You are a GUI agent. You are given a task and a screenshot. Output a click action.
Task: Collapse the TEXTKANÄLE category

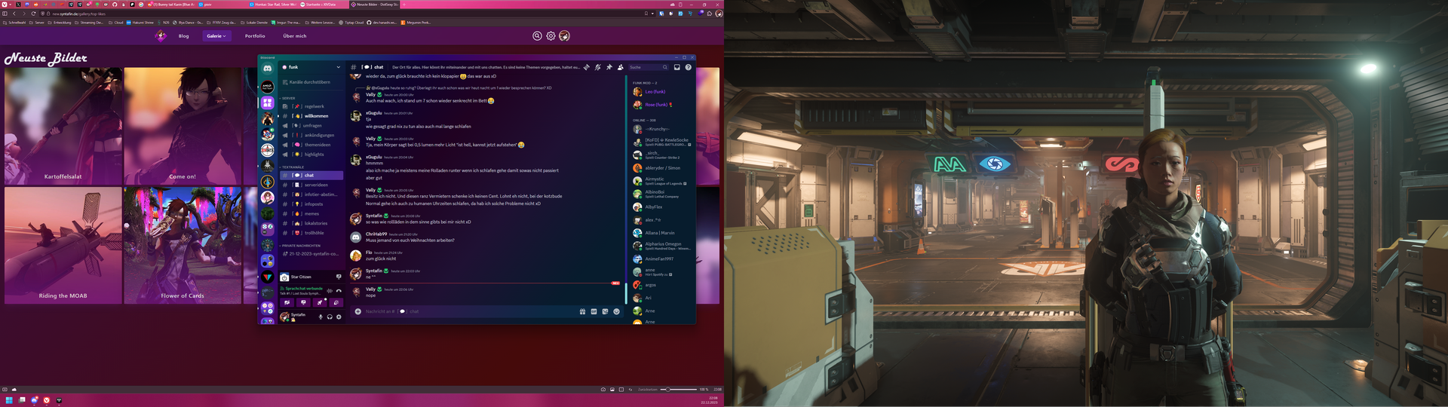[293, 167]
